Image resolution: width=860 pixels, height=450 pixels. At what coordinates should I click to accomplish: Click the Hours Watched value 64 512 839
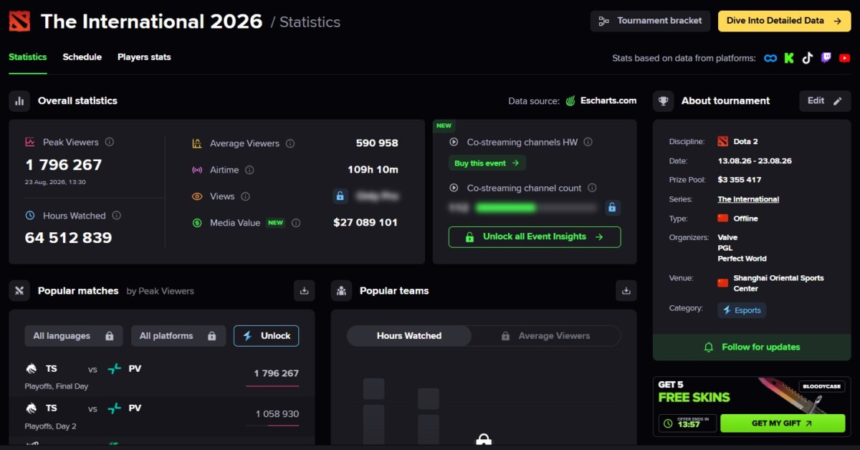(68, 238)
